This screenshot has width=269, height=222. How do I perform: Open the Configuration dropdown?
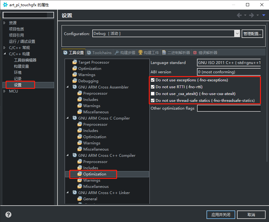pyautogui.click(x=237, y=34)
